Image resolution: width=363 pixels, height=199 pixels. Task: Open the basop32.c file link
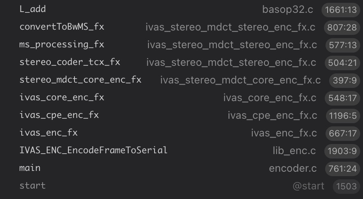287,10
